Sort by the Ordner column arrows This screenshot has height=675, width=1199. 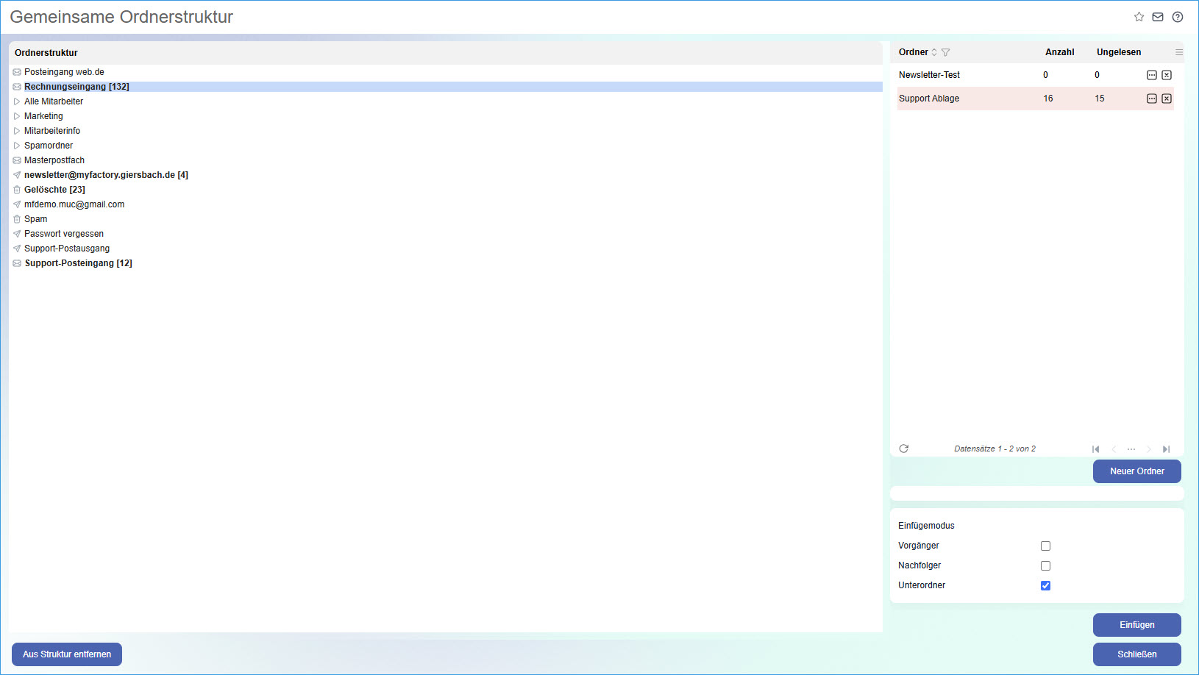(x=934, y=52)
